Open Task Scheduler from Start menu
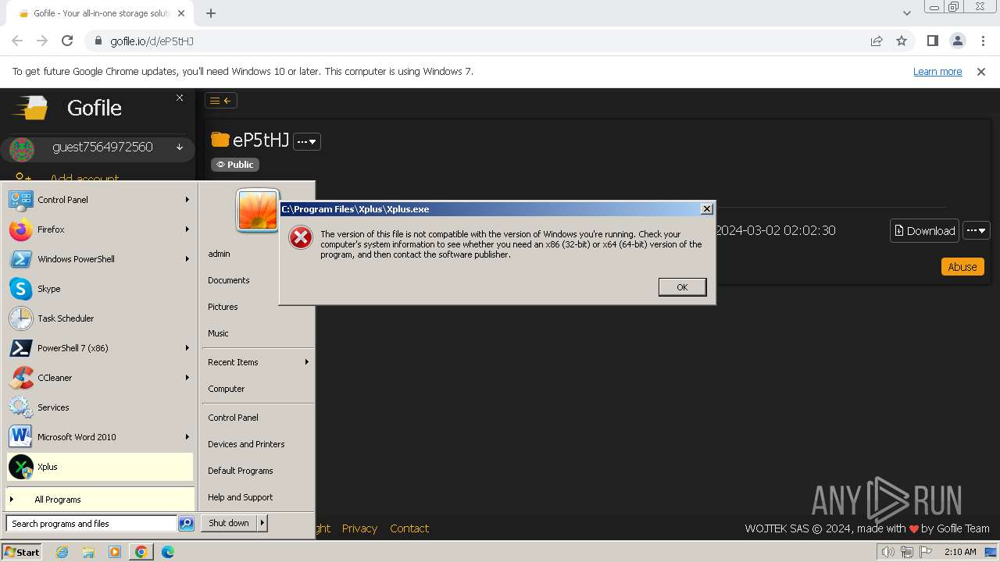Screen dimensions: 1000x562 pyautogui.click(x=100, y=318)
